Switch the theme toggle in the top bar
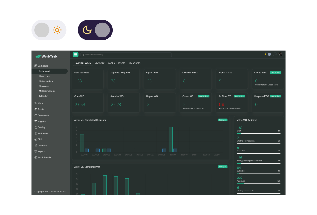 (268, 54)
